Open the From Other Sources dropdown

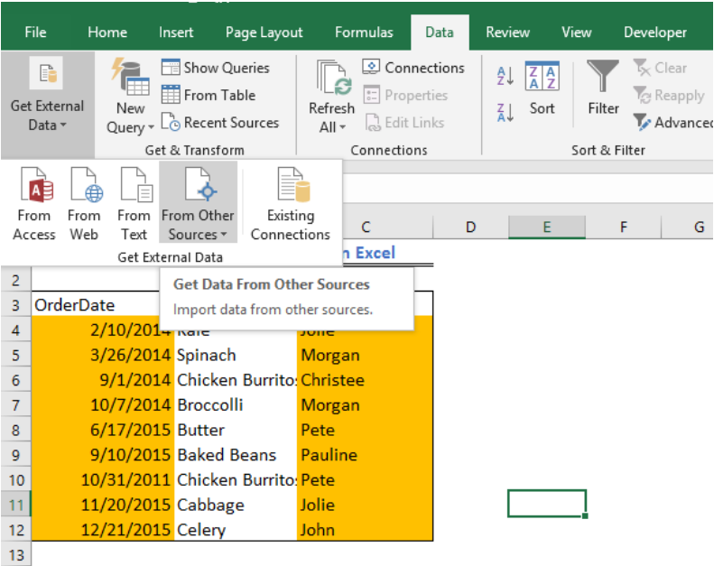click(x=198, y=204)
